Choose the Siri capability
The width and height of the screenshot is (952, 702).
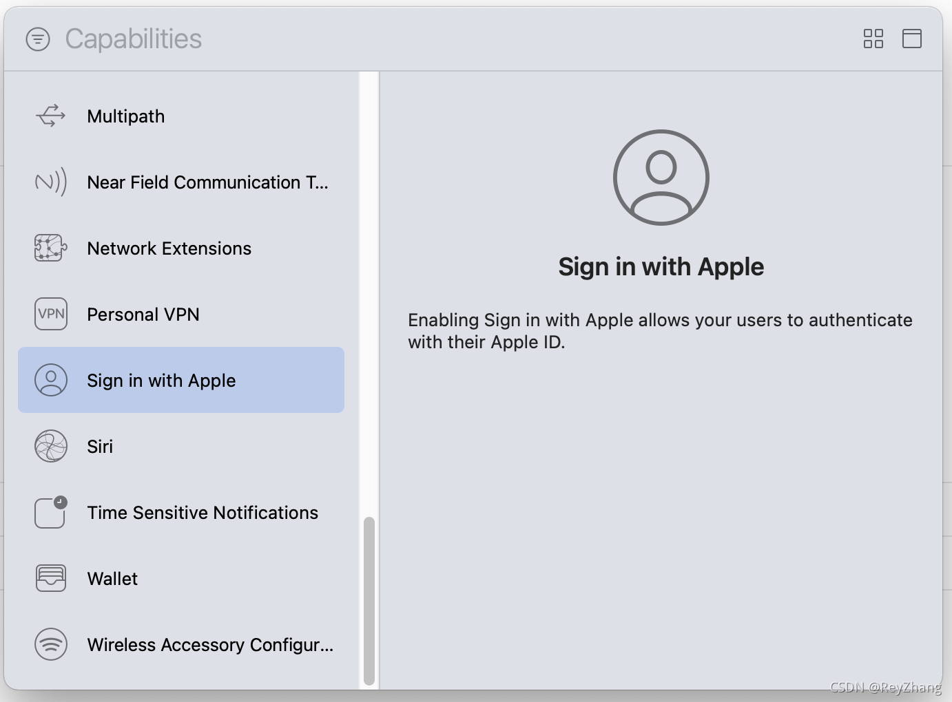point(181,447)
